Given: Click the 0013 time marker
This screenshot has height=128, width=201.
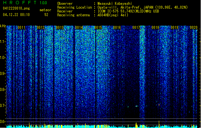Looking at the screenshot, I should (60, 28).
